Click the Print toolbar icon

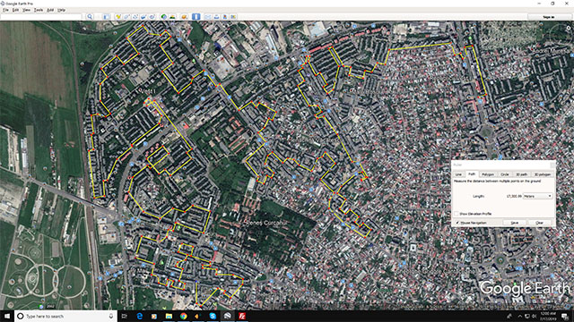click(216, 16)
